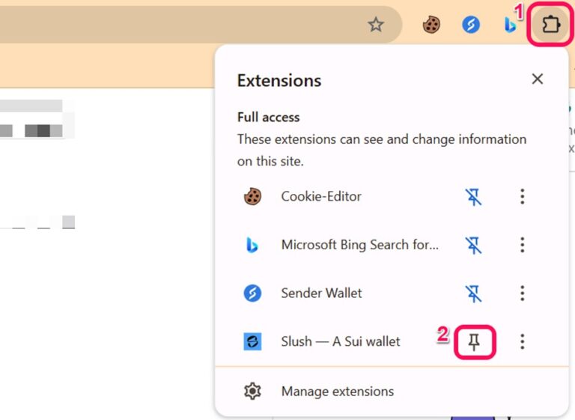Click the bookmark star icon in address bar
Image resolution: width=575 pixels, height=420 pixels.
(376, 25)
